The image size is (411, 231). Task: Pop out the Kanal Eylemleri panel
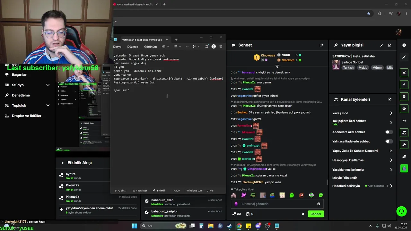point(389,99)
